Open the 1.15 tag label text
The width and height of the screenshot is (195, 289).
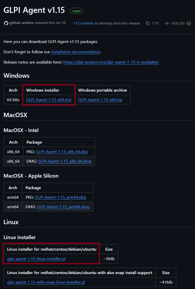click(x=155, y=23)
